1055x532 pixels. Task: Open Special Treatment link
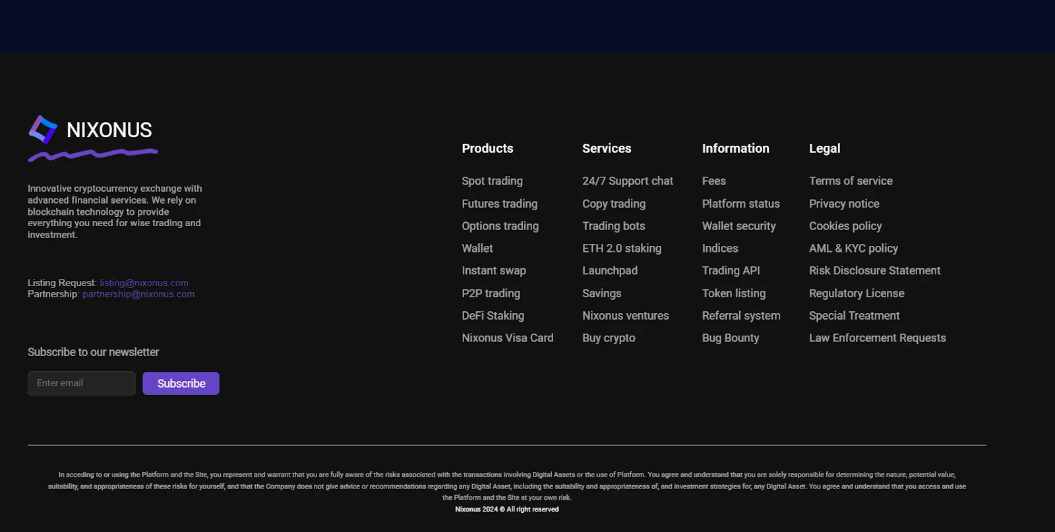click(854, 316)
